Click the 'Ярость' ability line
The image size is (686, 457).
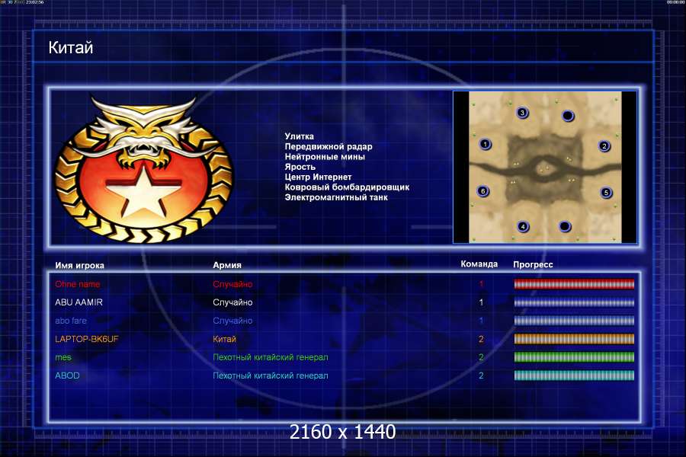(x=300, y=167)
